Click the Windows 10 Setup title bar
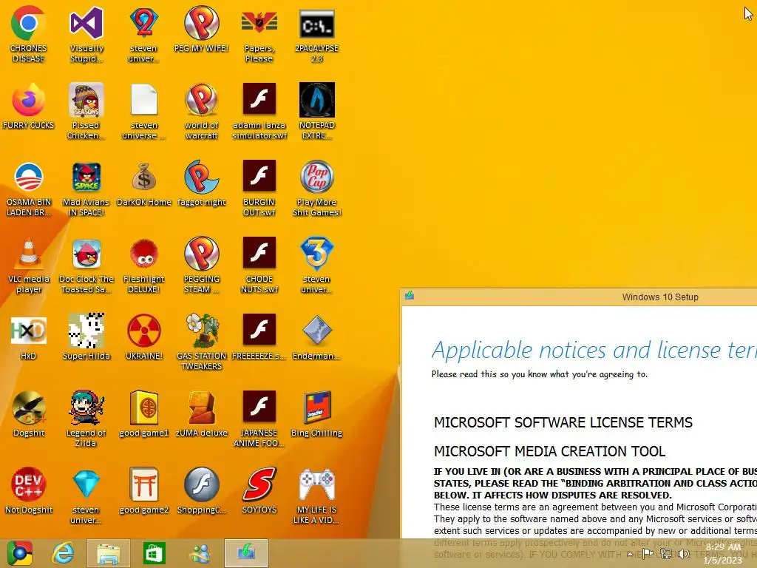 tap(578, 297)
